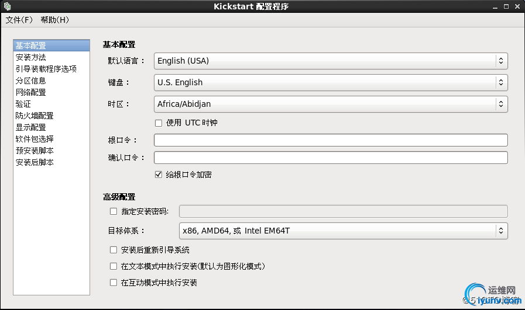525x310 pixels.
Task: Open 防火墙配置 section
Action: pos(52,116)
